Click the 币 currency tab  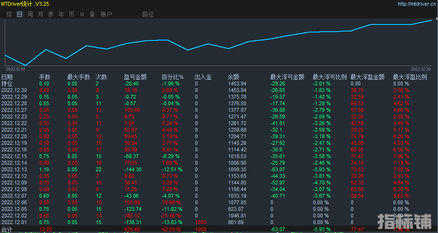pos(72,14)
